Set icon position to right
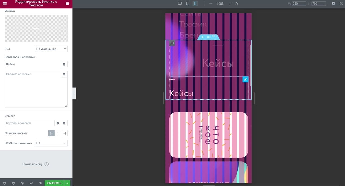The image size is (345, 186). 64,133
